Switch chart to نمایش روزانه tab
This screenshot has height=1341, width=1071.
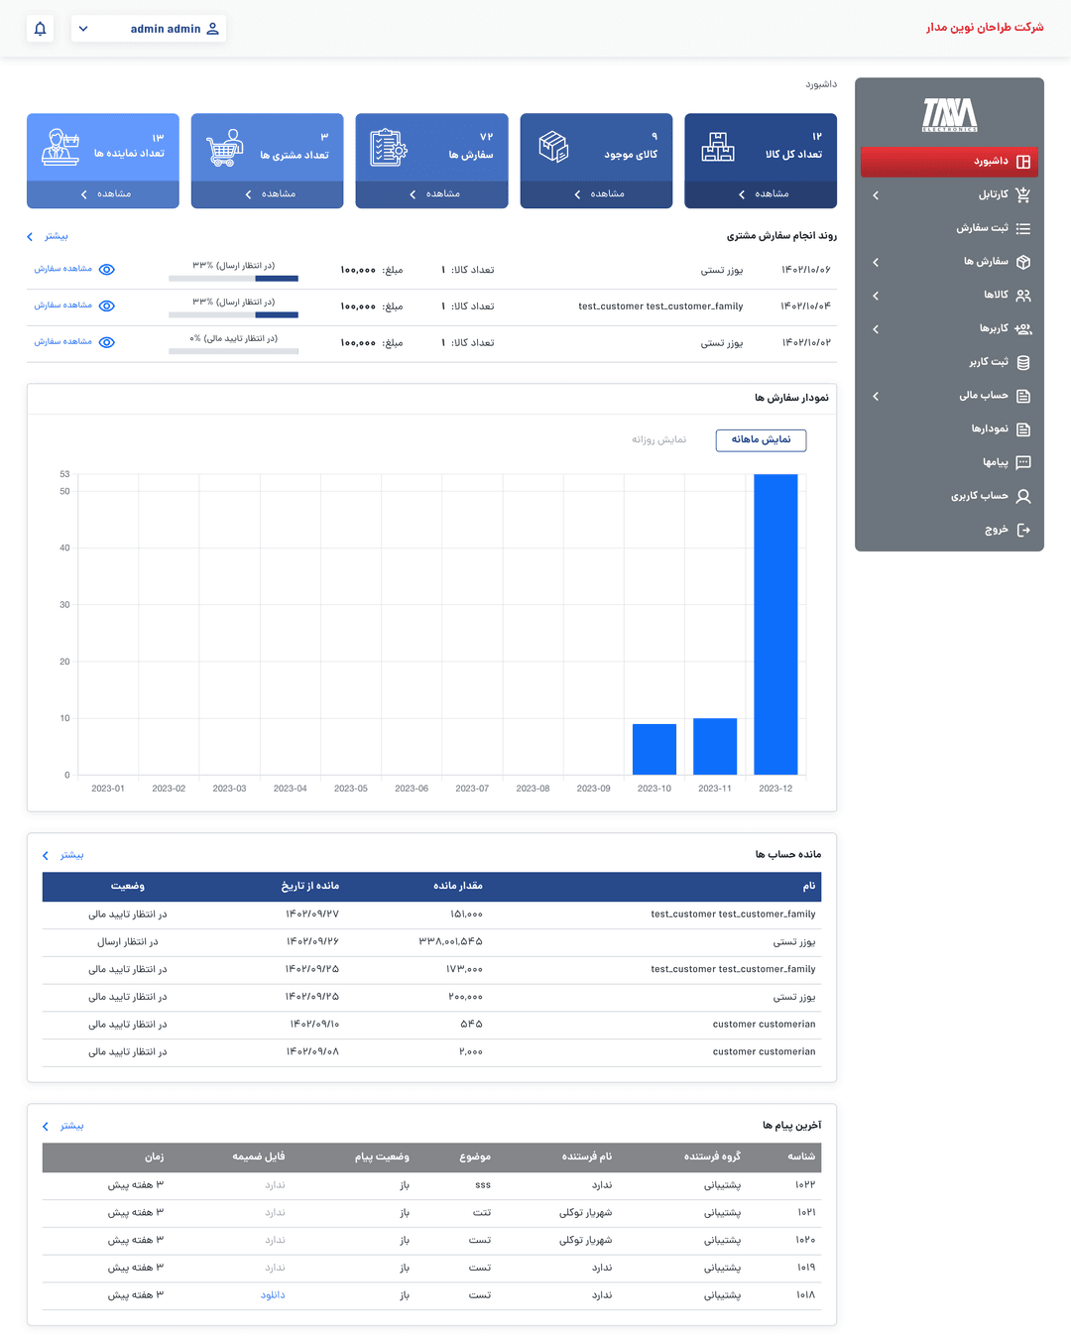click(x=659, y=439)
